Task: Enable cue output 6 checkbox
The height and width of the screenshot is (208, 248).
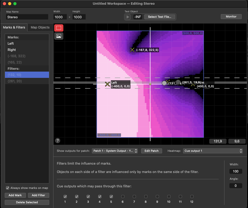Action: (x=123, y=197)
